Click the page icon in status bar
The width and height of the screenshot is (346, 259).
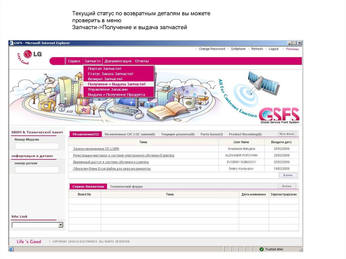(11, 249)
